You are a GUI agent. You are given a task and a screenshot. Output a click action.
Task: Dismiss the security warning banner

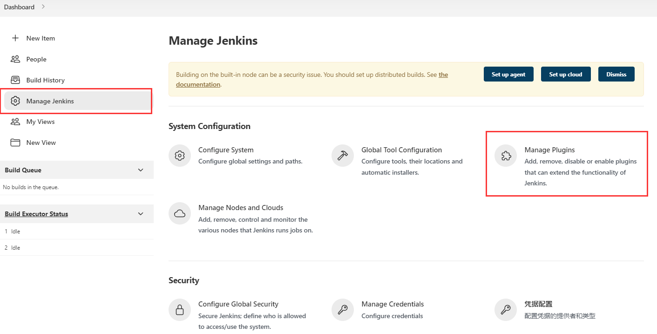pyautogui.click(x=616, y=74)
